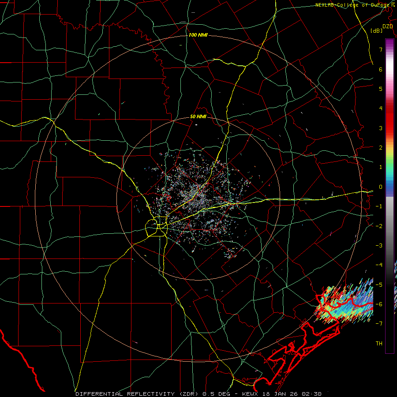Click the 1 value on the scale
The width and height of the screenshot is (397, 397).
point(381,167)
